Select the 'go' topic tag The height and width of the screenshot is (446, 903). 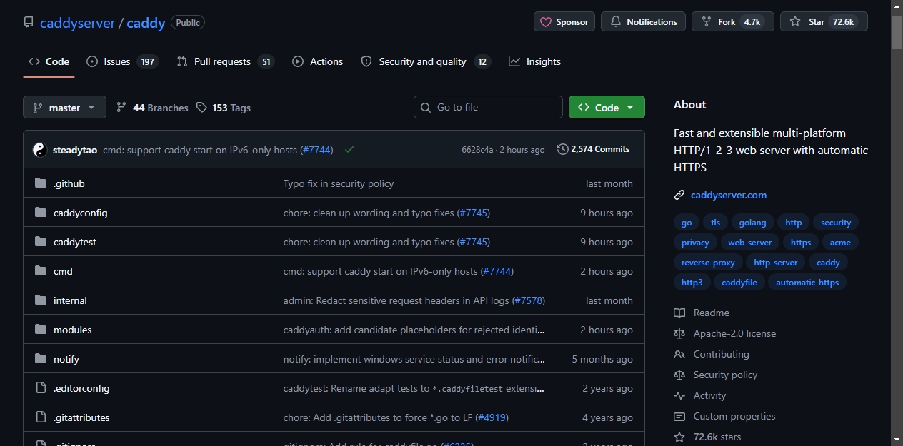(x=687, y=223)
